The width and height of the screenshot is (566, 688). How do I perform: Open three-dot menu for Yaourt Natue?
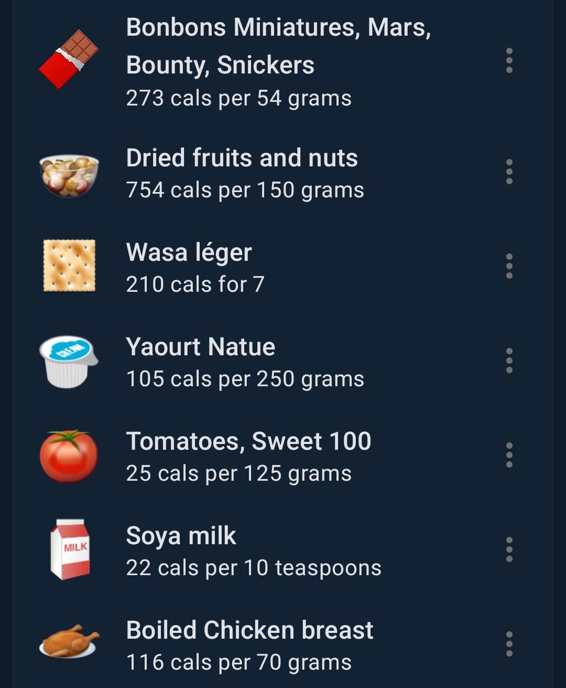tap(509, 361)
